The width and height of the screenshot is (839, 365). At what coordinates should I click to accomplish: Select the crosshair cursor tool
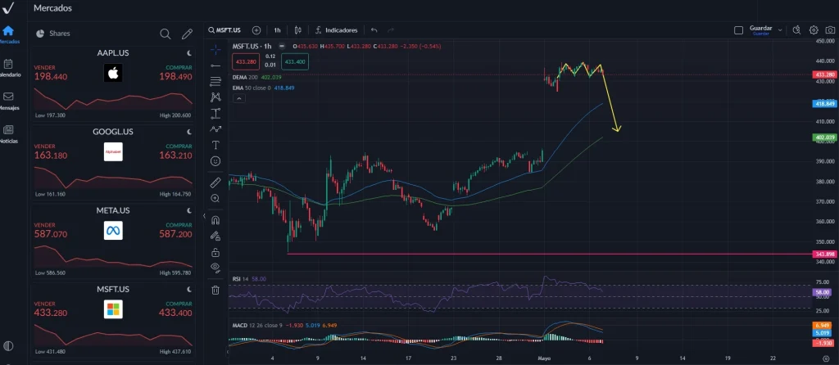[x=215, y=50]
